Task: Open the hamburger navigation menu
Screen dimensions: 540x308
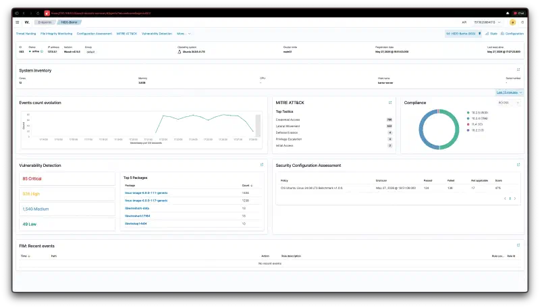Action: pyautogui.click(x=18, y=22)
